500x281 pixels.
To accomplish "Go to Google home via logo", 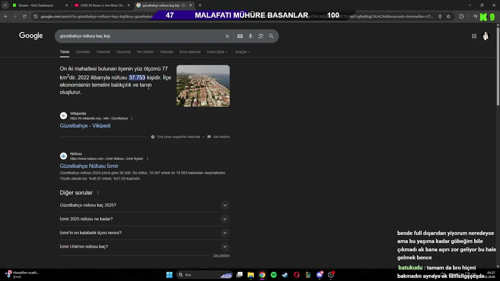I will 31,36.
